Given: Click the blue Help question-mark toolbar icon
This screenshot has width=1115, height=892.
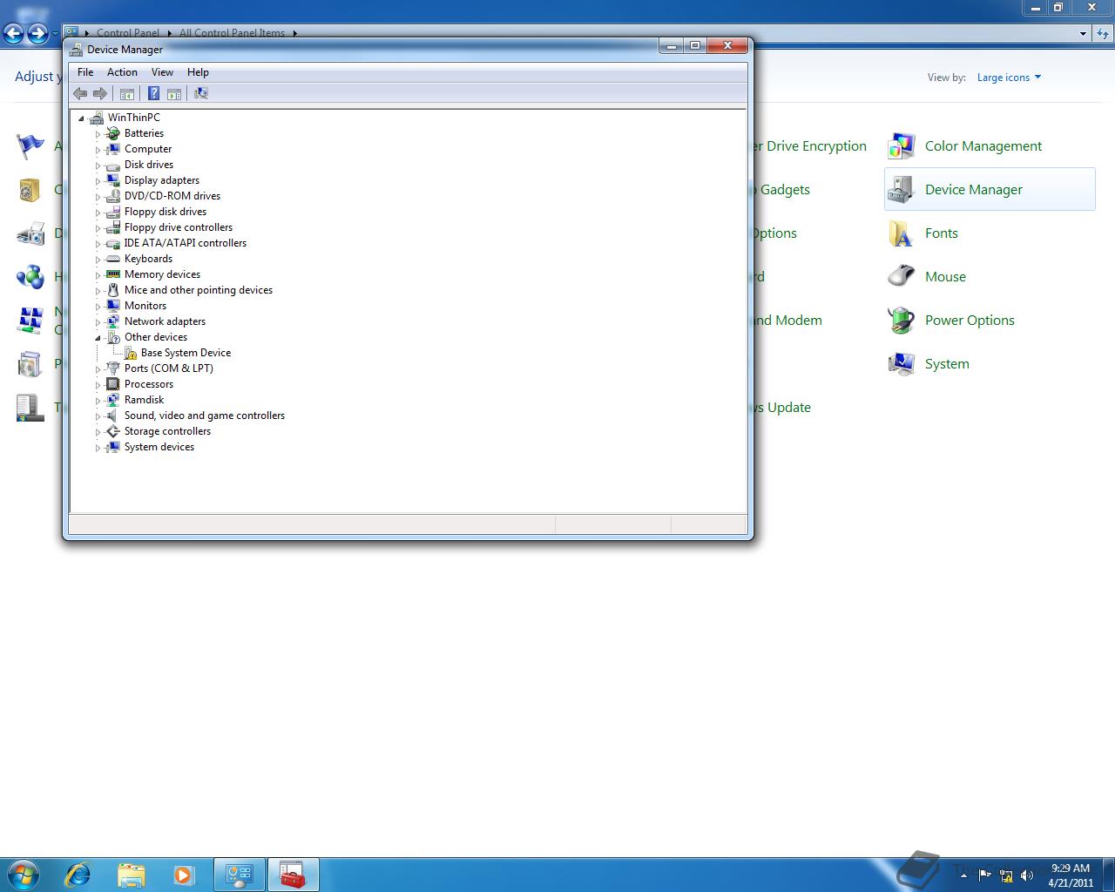Looking at the screenshot, I should (153, 93).
